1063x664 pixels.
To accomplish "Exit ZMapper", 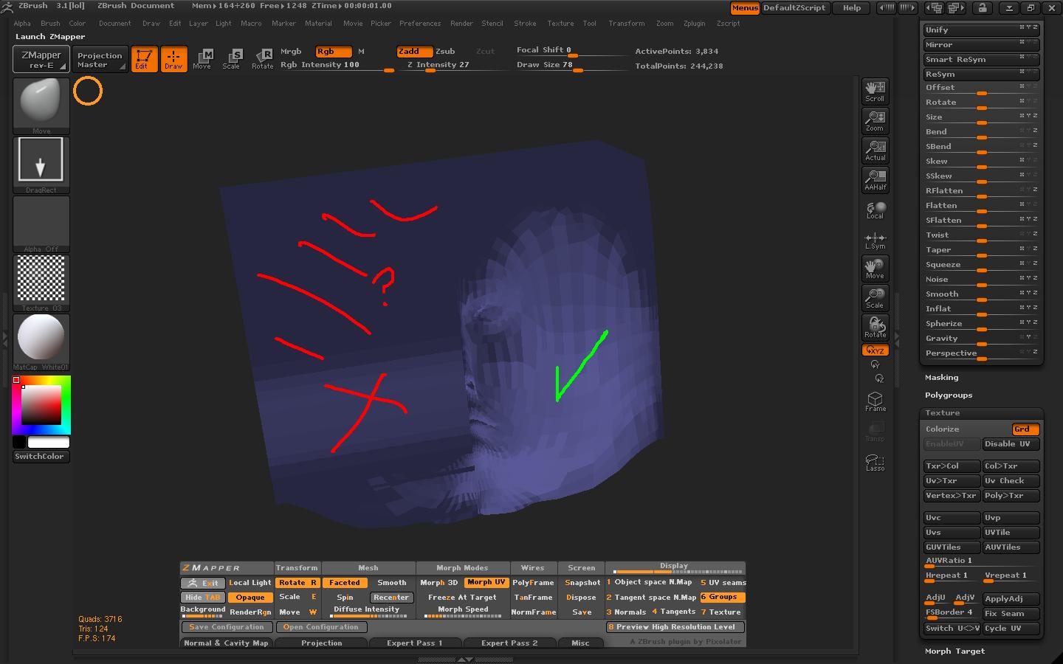I will 203,583.
